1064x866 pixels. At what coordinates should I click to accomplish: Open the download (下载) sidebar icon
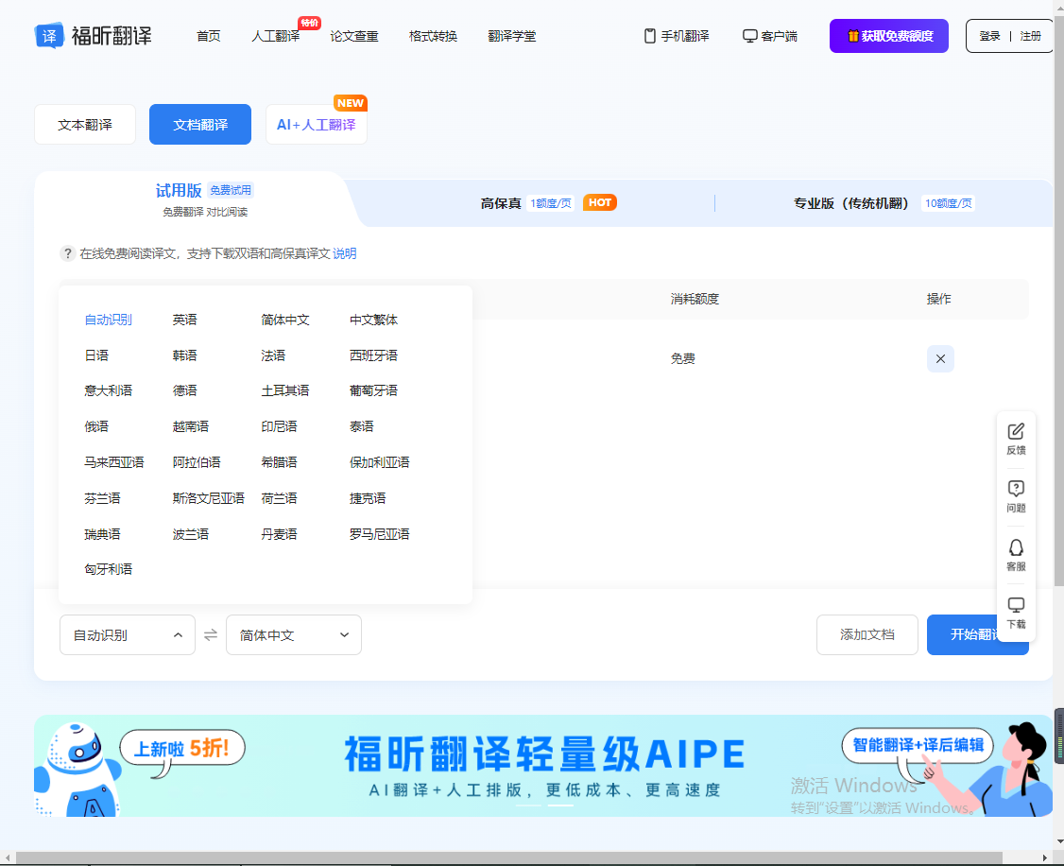(1016, 614)
